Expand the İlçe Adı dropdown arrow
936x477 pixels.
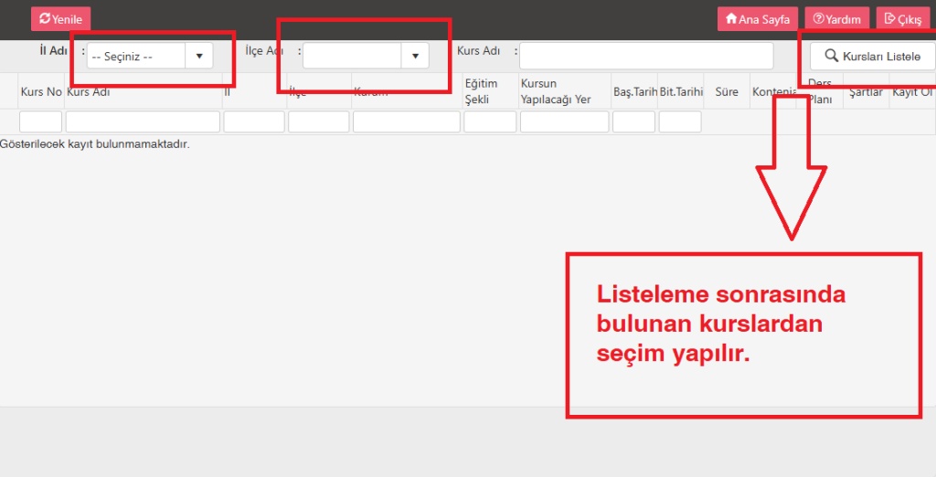coord(415,56)
